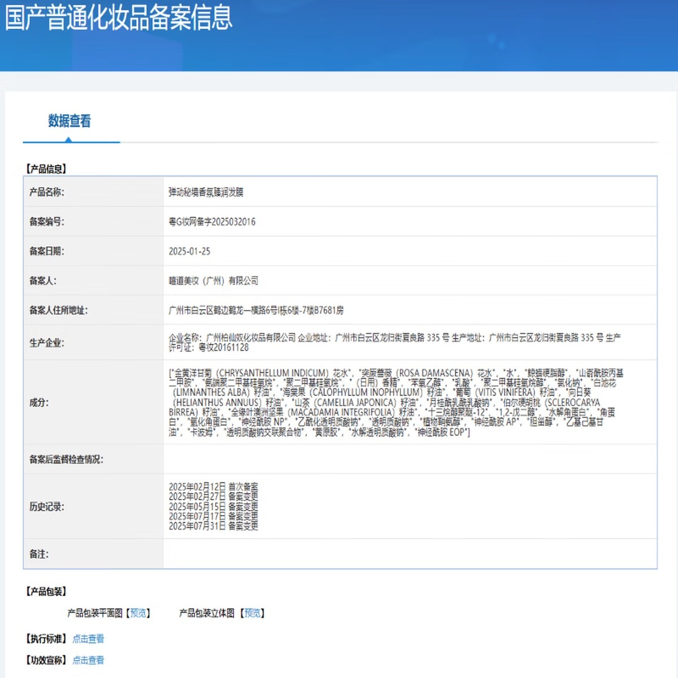Click the 备案人住所地址 row label
678x678 pixels.
tap(59, 310)
